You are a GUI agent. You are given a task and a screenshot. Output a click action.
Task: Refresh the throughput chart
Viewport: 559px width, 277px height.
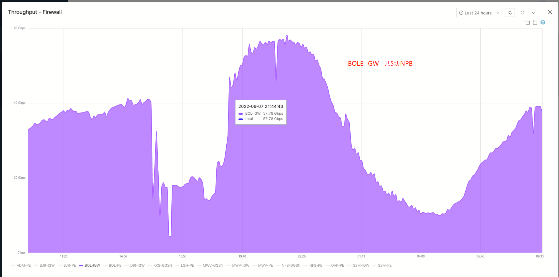pos(522,13)
